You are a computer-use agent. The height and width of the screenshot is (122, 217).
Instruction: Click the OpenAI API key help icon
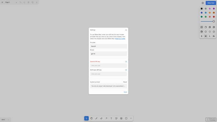[126, 62]
